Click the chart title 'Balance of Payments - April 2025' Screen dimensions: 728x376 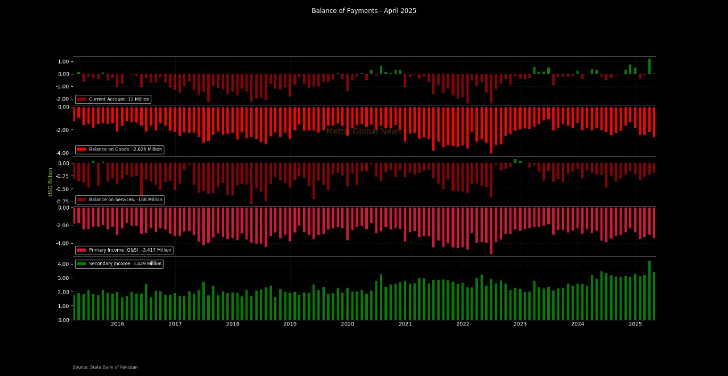click(x=364, y=11)
